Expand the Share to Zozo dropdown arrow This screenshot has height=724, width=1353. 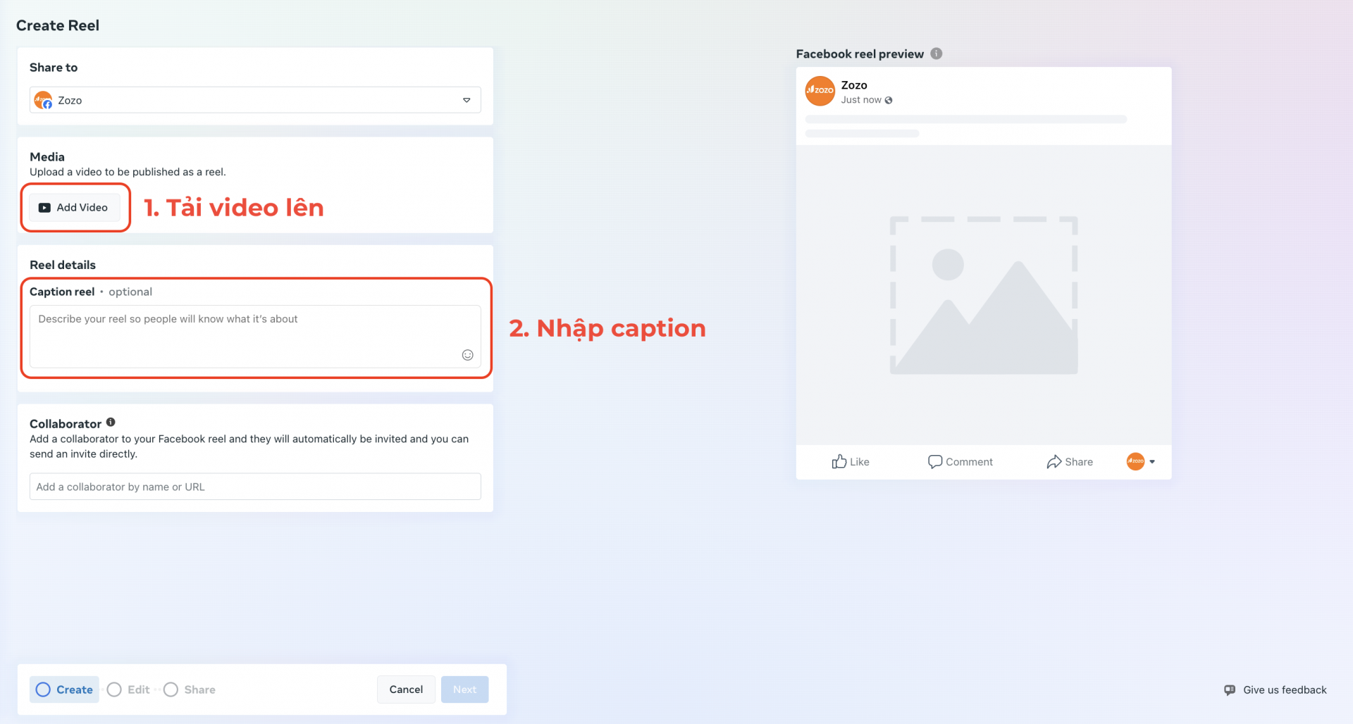coord(467,100)
